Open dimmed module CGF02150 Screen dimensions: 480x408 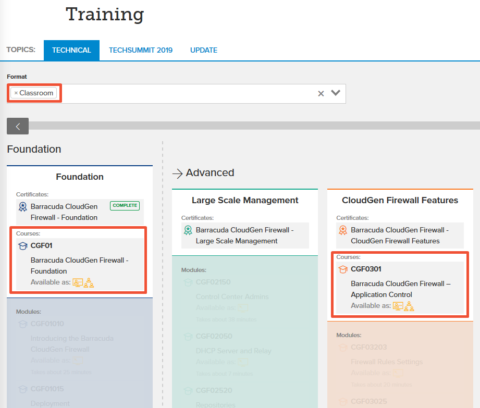click(213, 282)
